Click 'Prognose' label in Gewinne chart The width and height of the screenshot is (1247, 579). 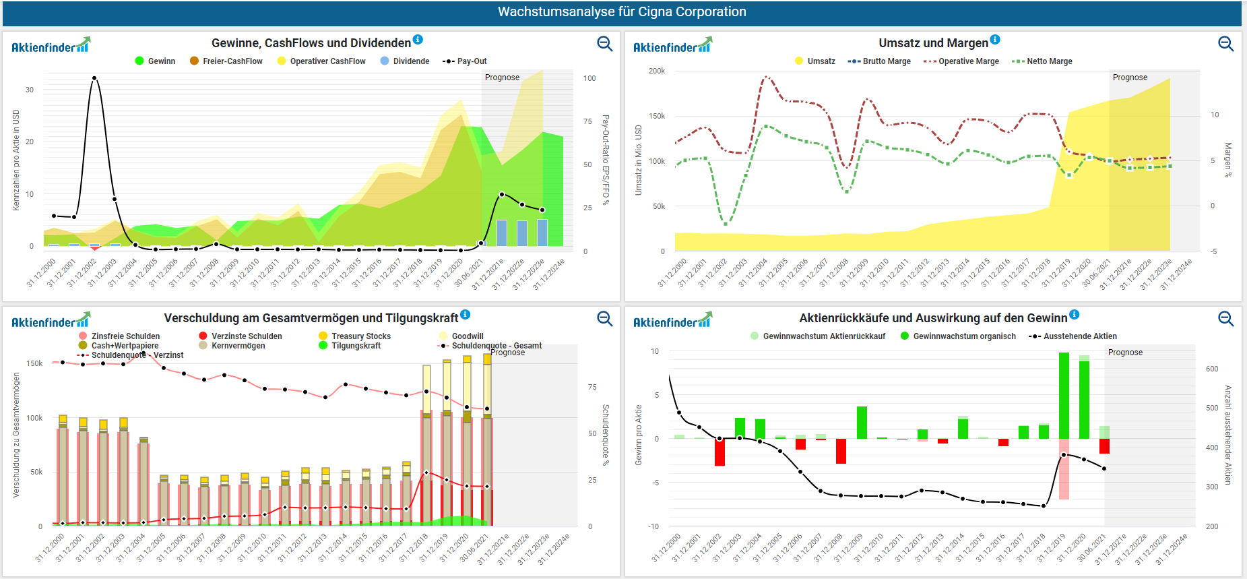pos(503,78)
